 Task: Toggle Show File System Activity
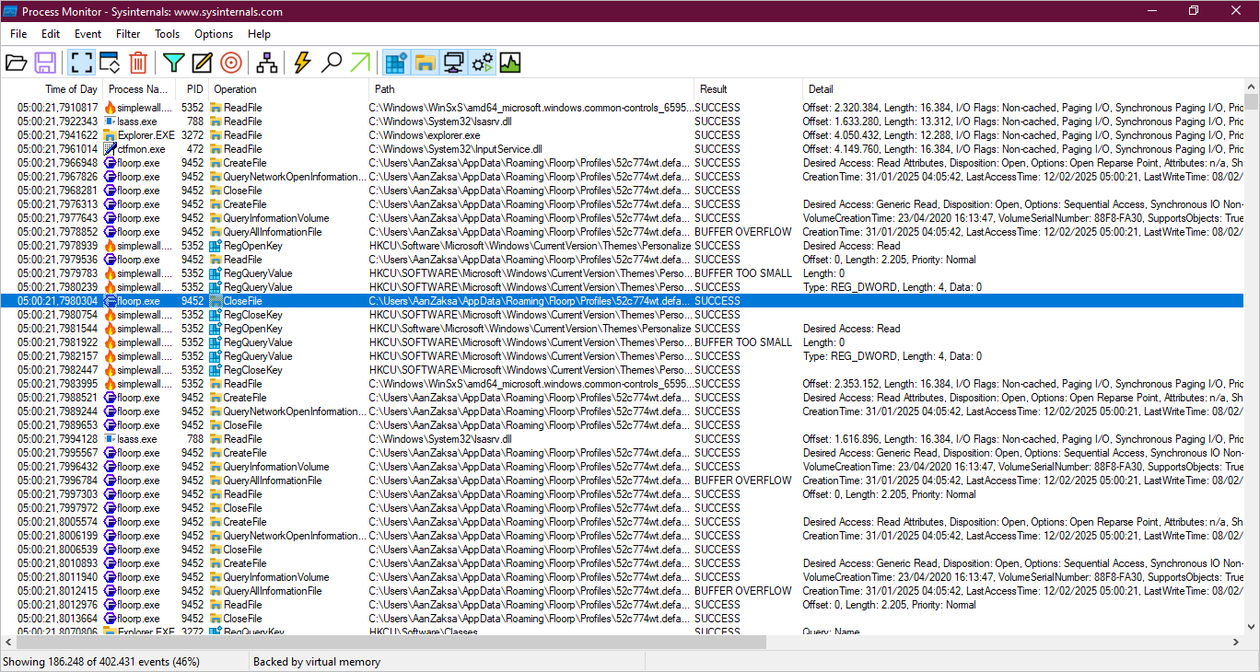[425, 63]
